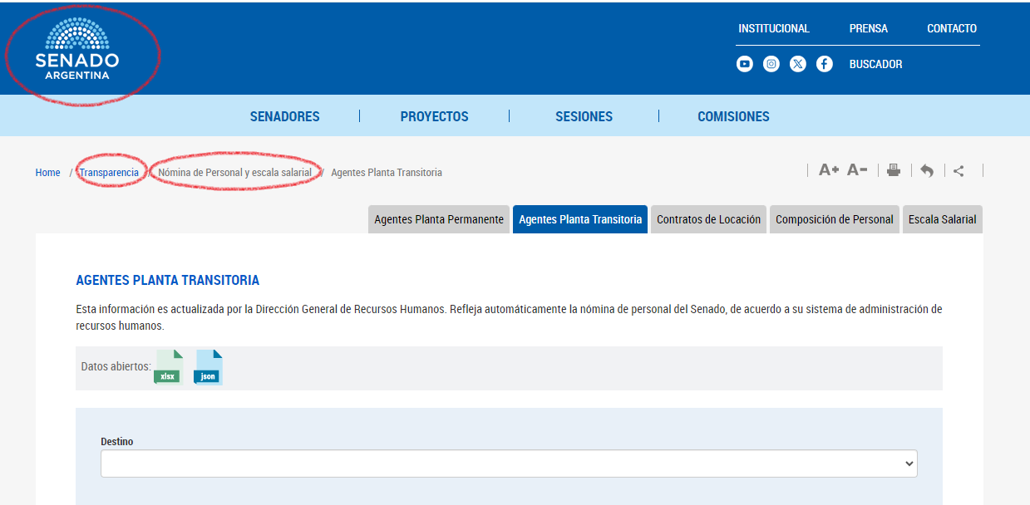The height and width of the screenshot is (505, 1030).
Task: Print the page using printer icon
Action: pyautogui.click(x=894, y=170)
